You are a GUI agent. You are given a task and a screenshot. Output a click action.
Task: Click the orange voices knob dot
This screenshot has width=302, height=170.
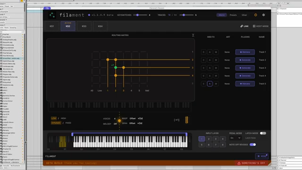point(119,121)
